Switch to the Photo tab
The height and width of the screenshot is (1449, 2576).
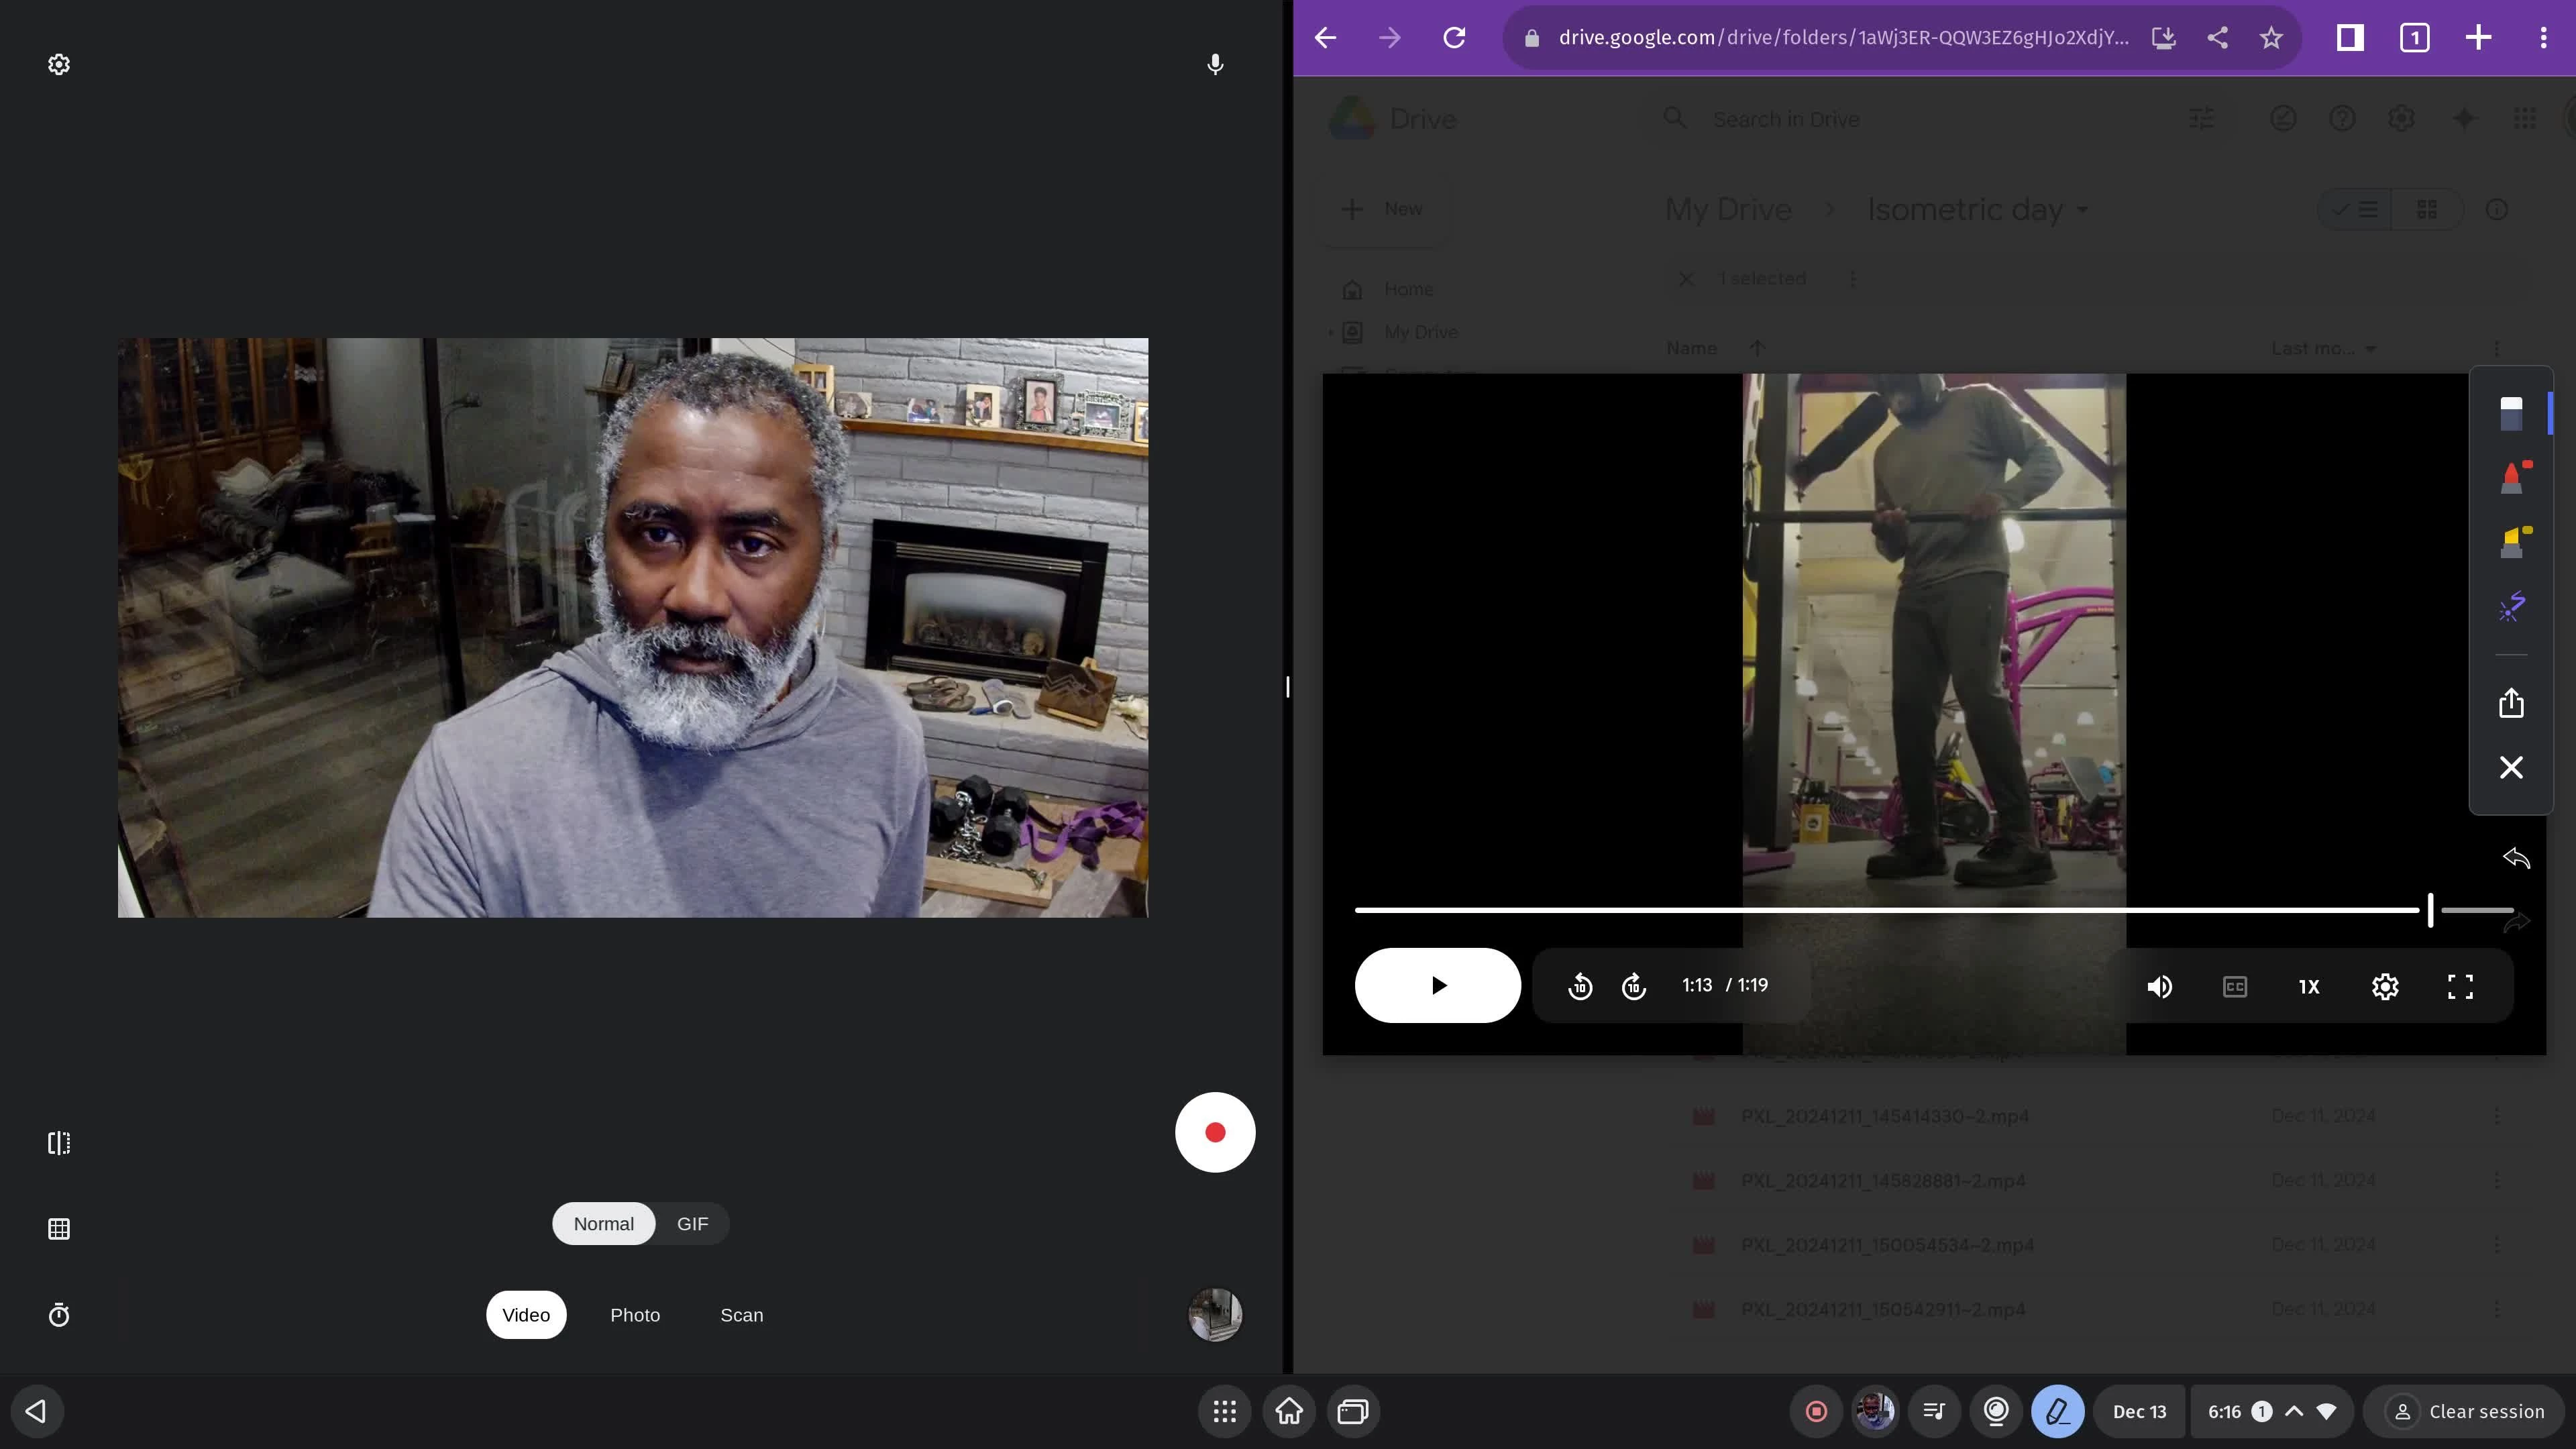click(x=635, y=1315)
